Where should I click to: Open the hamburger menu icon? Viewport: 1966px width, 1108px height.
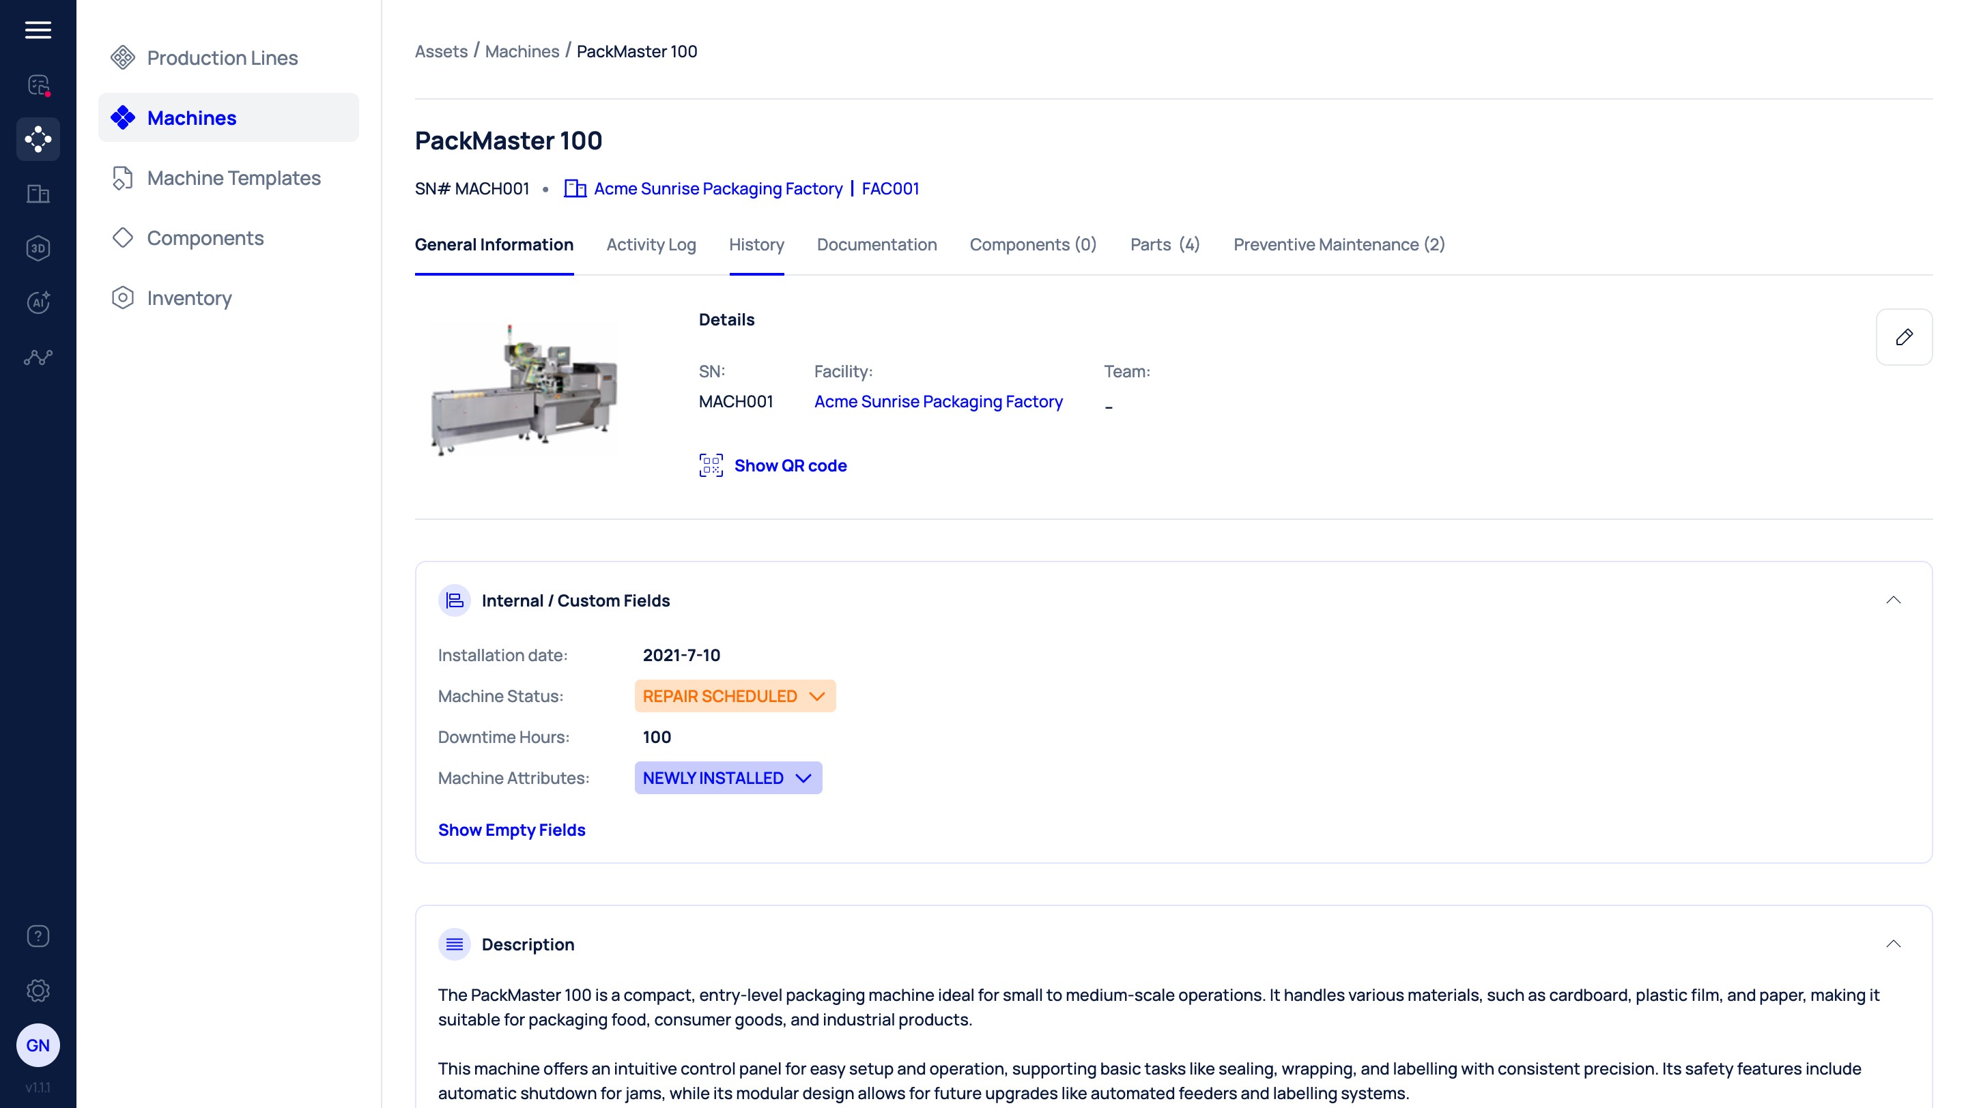pos(38,30)
